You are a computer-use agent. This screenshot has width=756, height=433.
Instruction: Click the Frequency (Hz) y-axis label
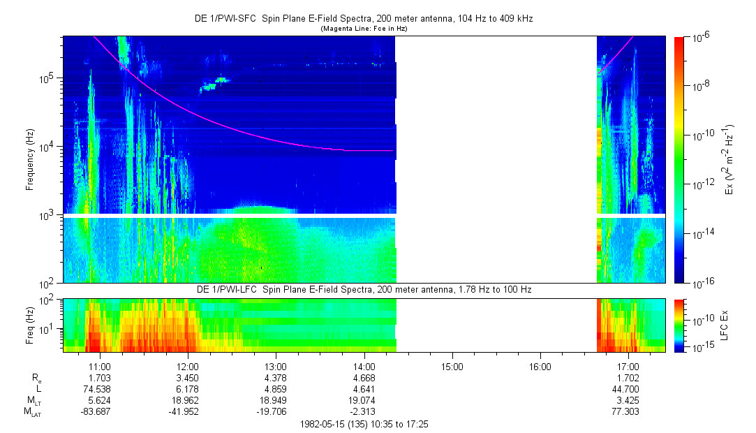pyautogui.click(x=31, y=159)
